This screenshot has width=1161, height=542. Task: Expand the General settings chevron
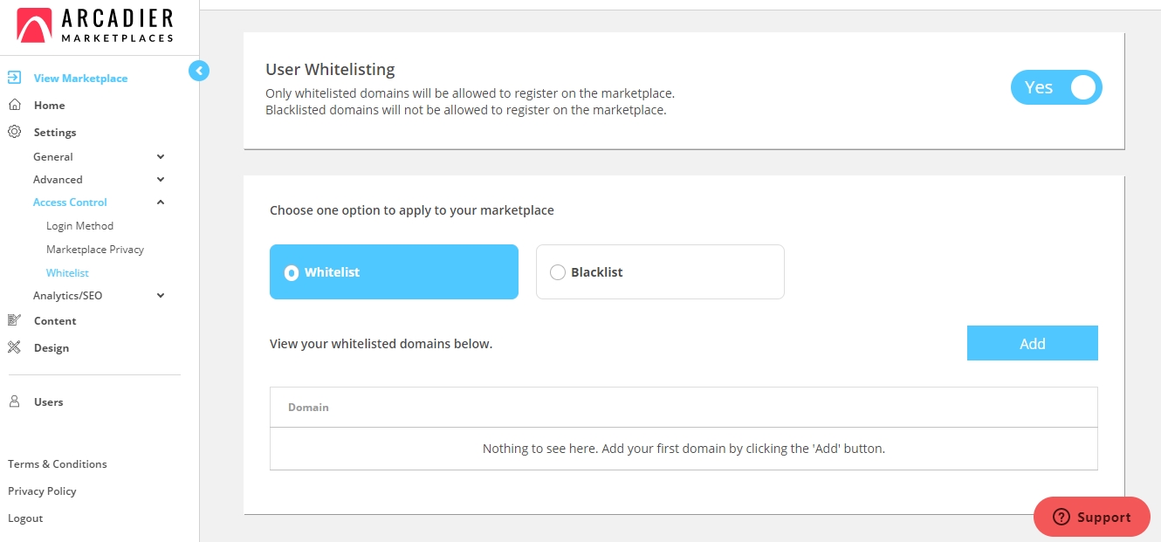tap(161, 157)
